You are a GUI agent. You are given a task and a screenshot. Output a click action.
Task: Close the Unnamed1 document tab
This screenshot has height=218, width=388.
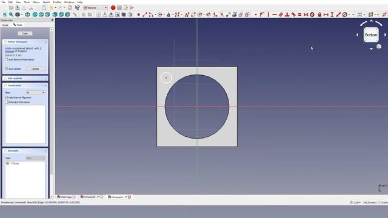coord(129,197)
